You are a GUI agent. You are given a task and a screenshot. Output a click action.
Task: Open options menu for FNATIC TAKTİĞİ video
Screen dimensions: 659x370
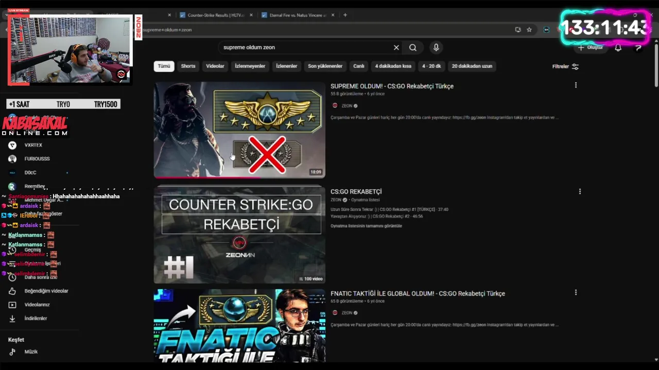(x=576, y=292)
